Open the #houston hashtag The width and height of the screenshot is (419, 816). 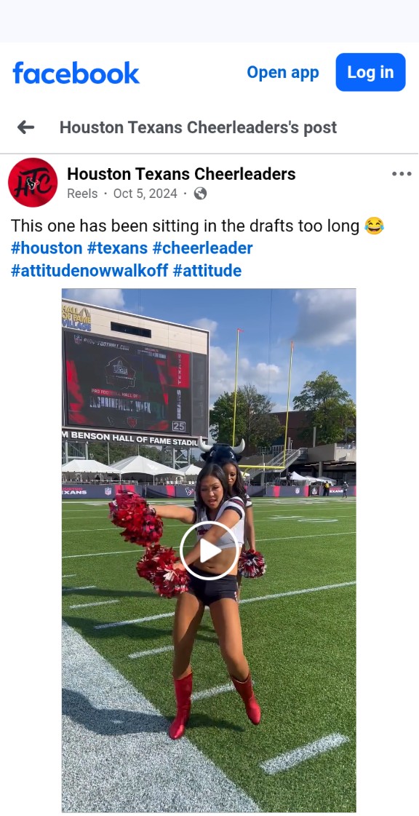[47, 248]
